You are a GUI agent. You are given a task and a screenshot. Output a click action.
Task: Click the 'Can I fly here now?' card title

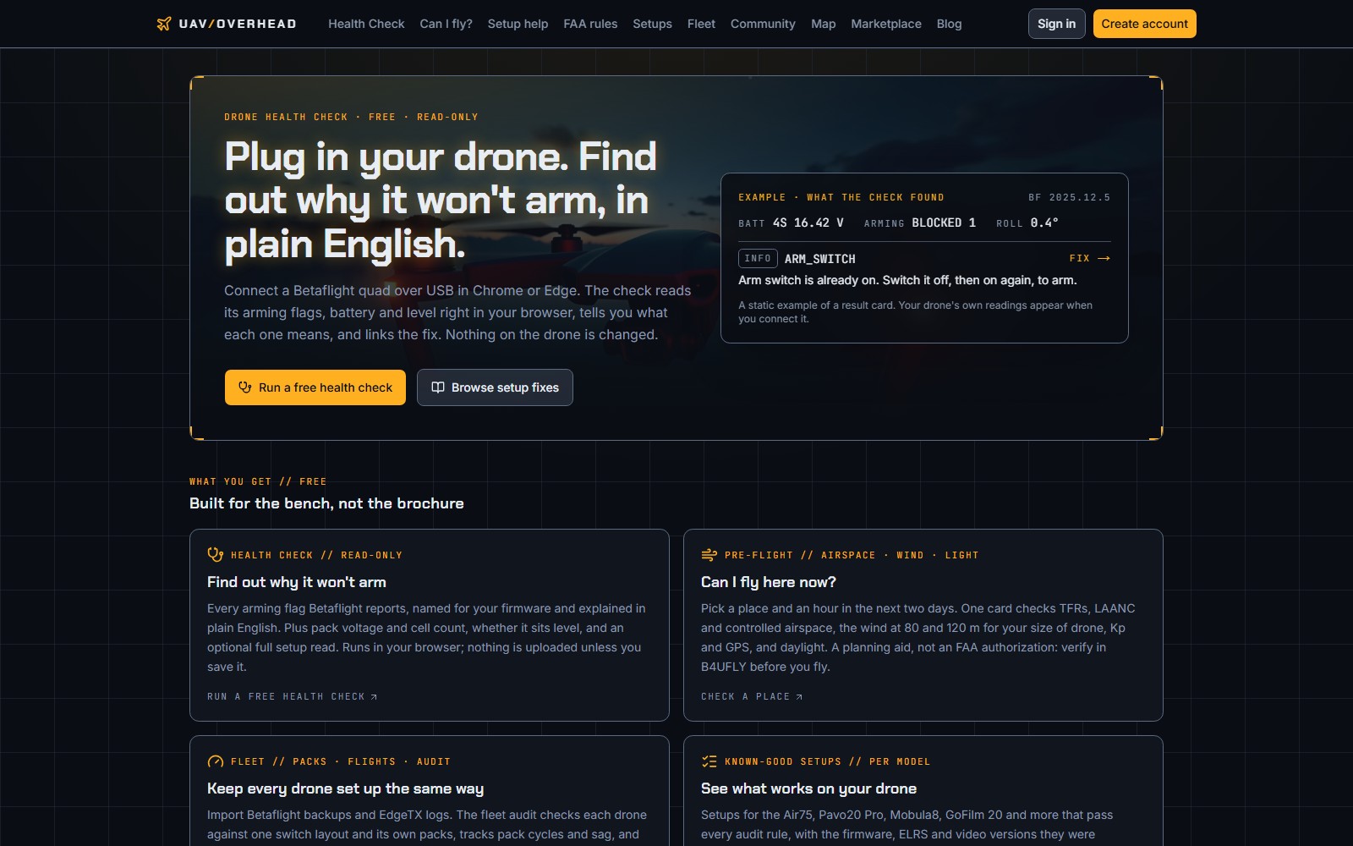coord(768,582)
